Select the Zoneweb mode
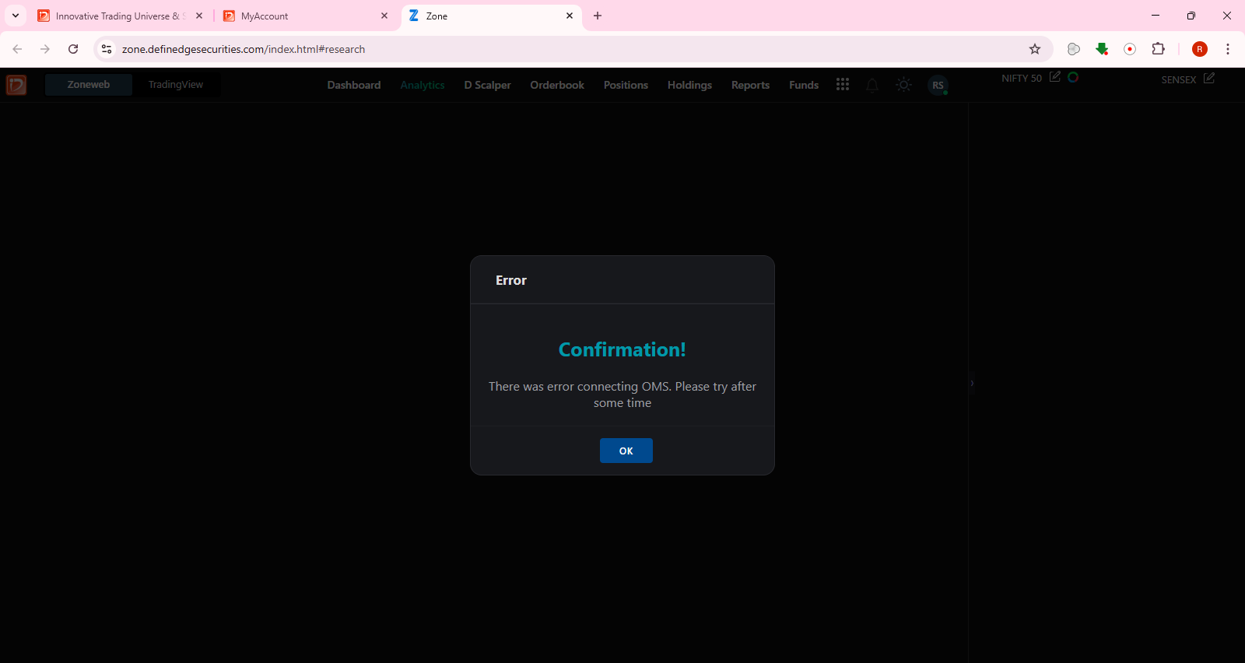1245x663 pixels. pyautogui.click(x=89, y=85)
